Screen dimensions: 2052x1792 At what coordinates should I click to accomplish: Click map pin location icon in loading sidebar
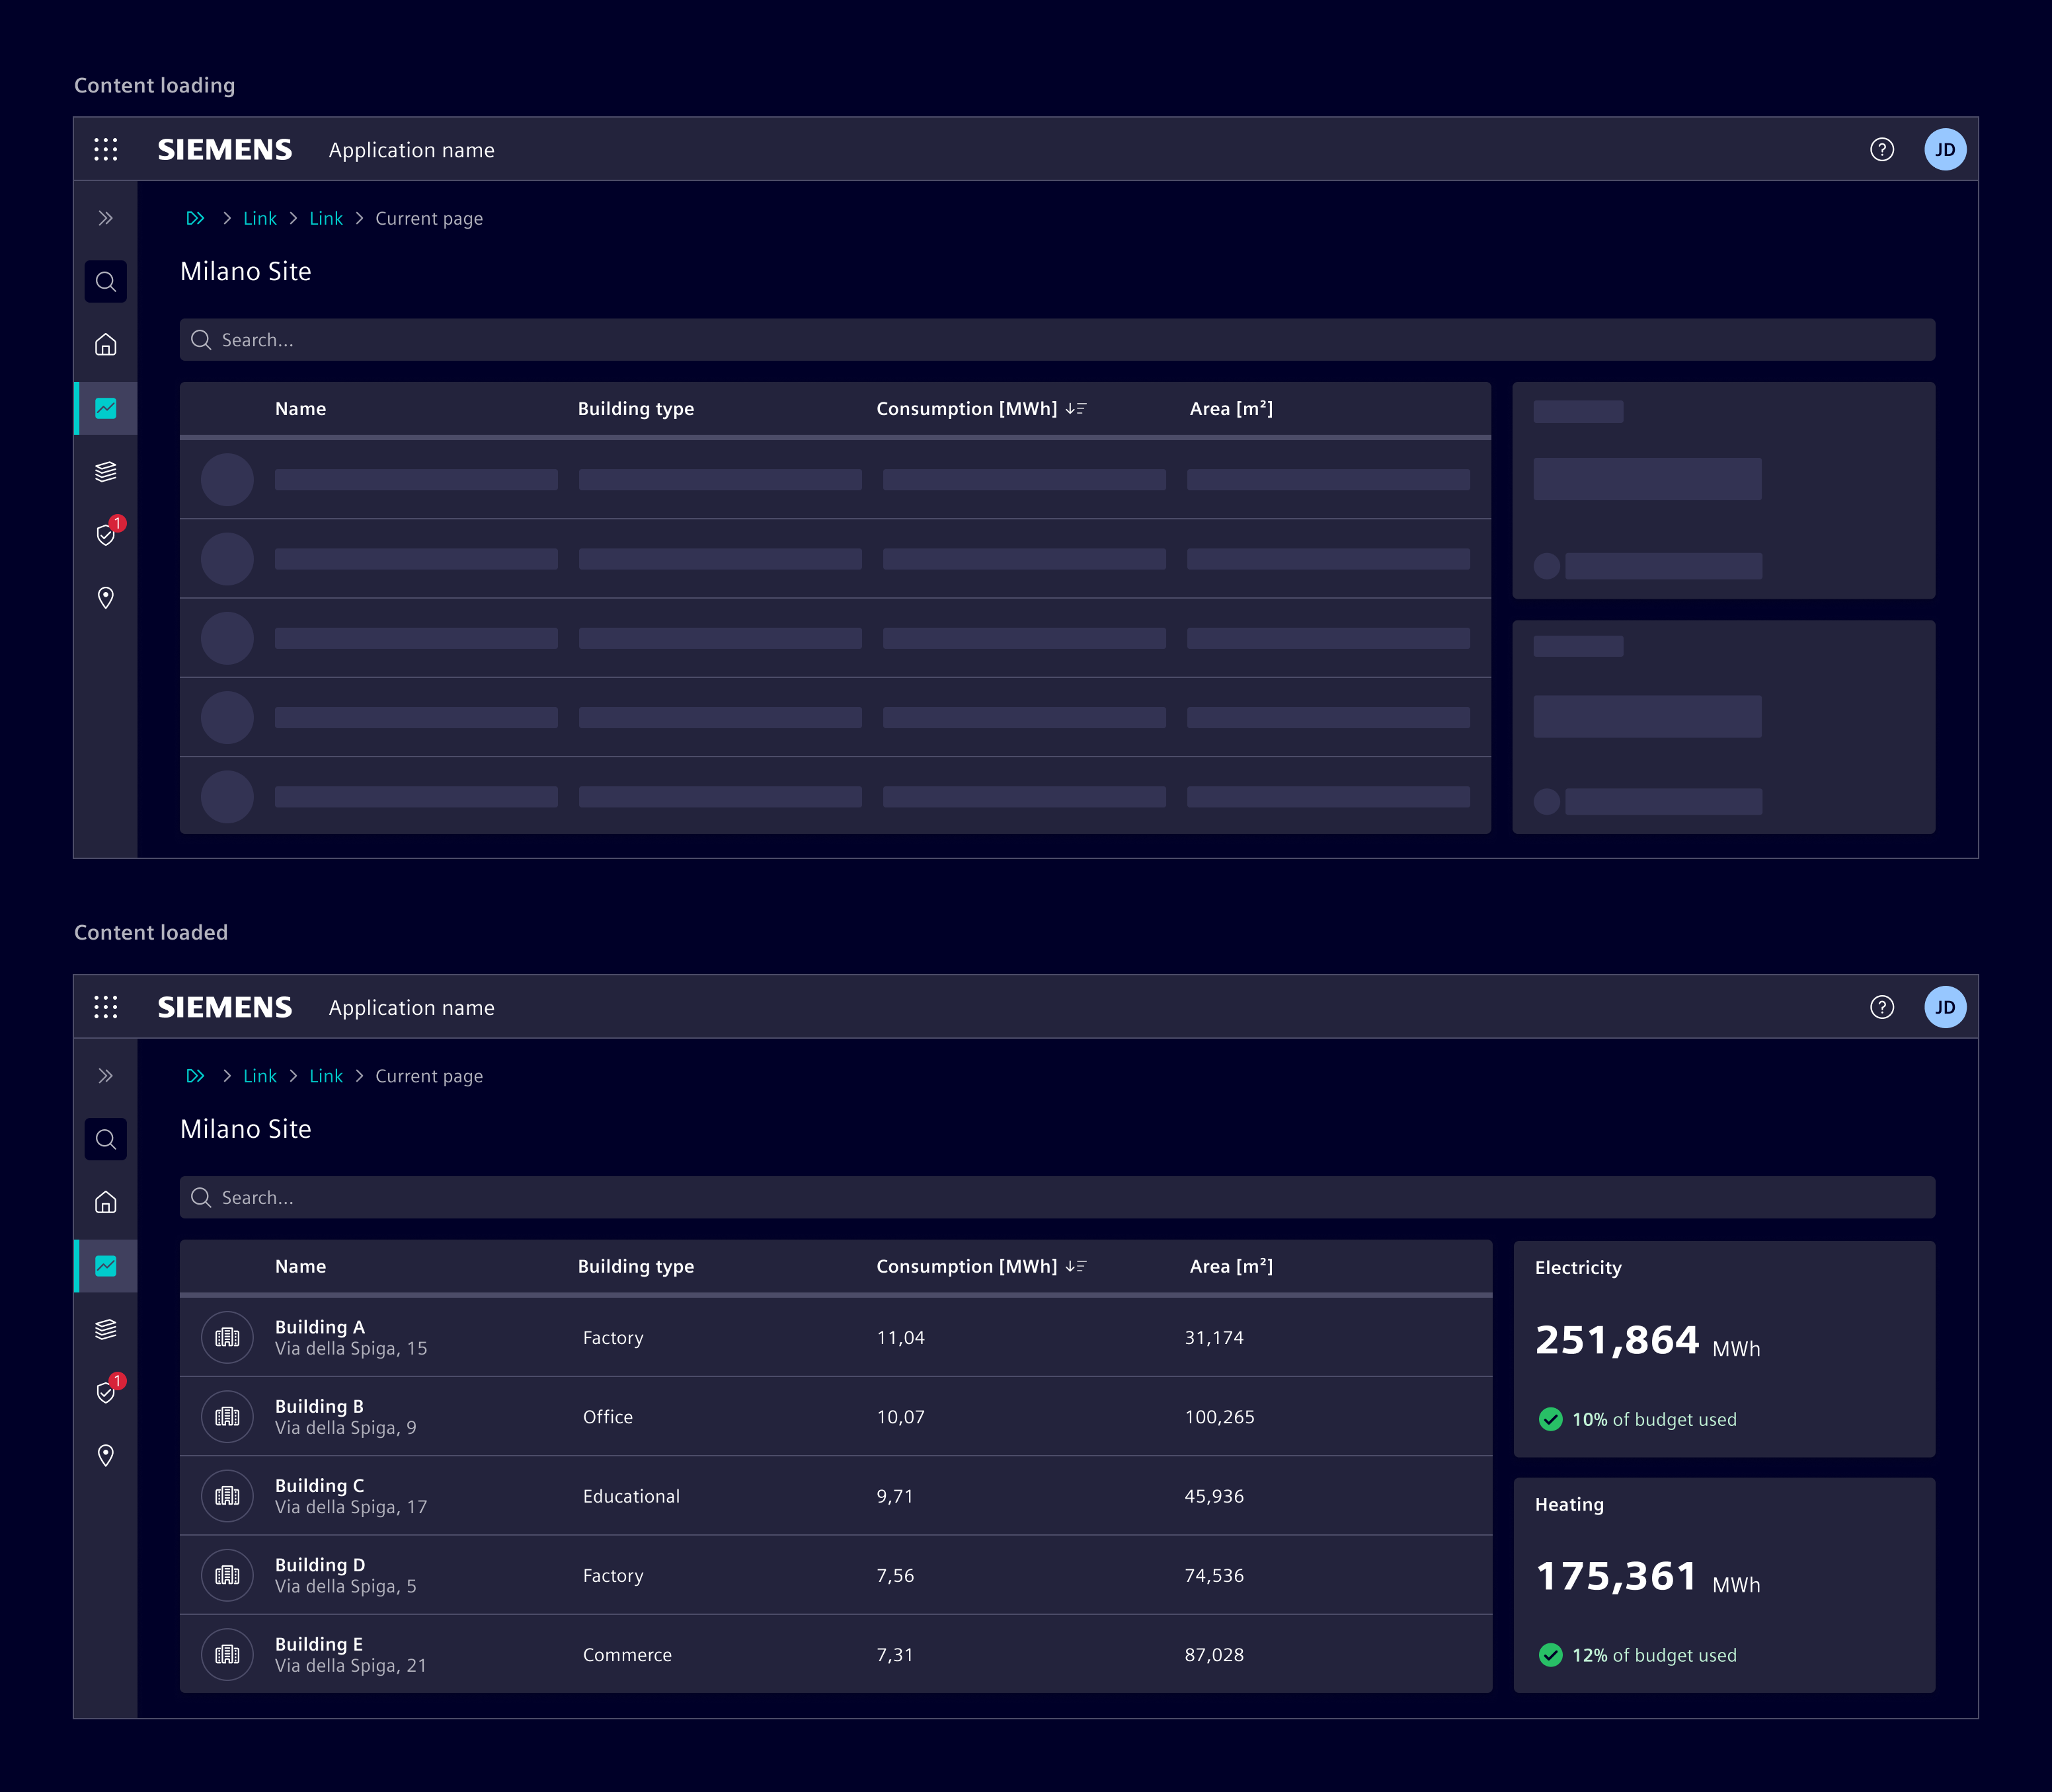coord(105,598)
